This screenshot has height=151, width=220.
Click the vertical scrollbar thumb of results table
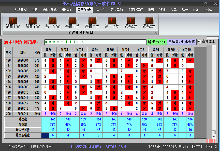point(214,132)
